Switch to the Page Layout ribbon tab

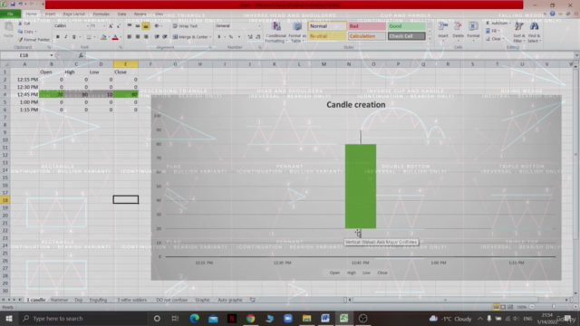click(x=74, y=14)
